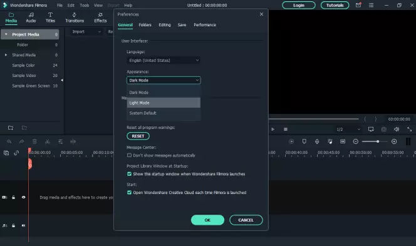Screen dimensions: 416x246
Task: Open the Tools menu
Action: coord(85,5)
